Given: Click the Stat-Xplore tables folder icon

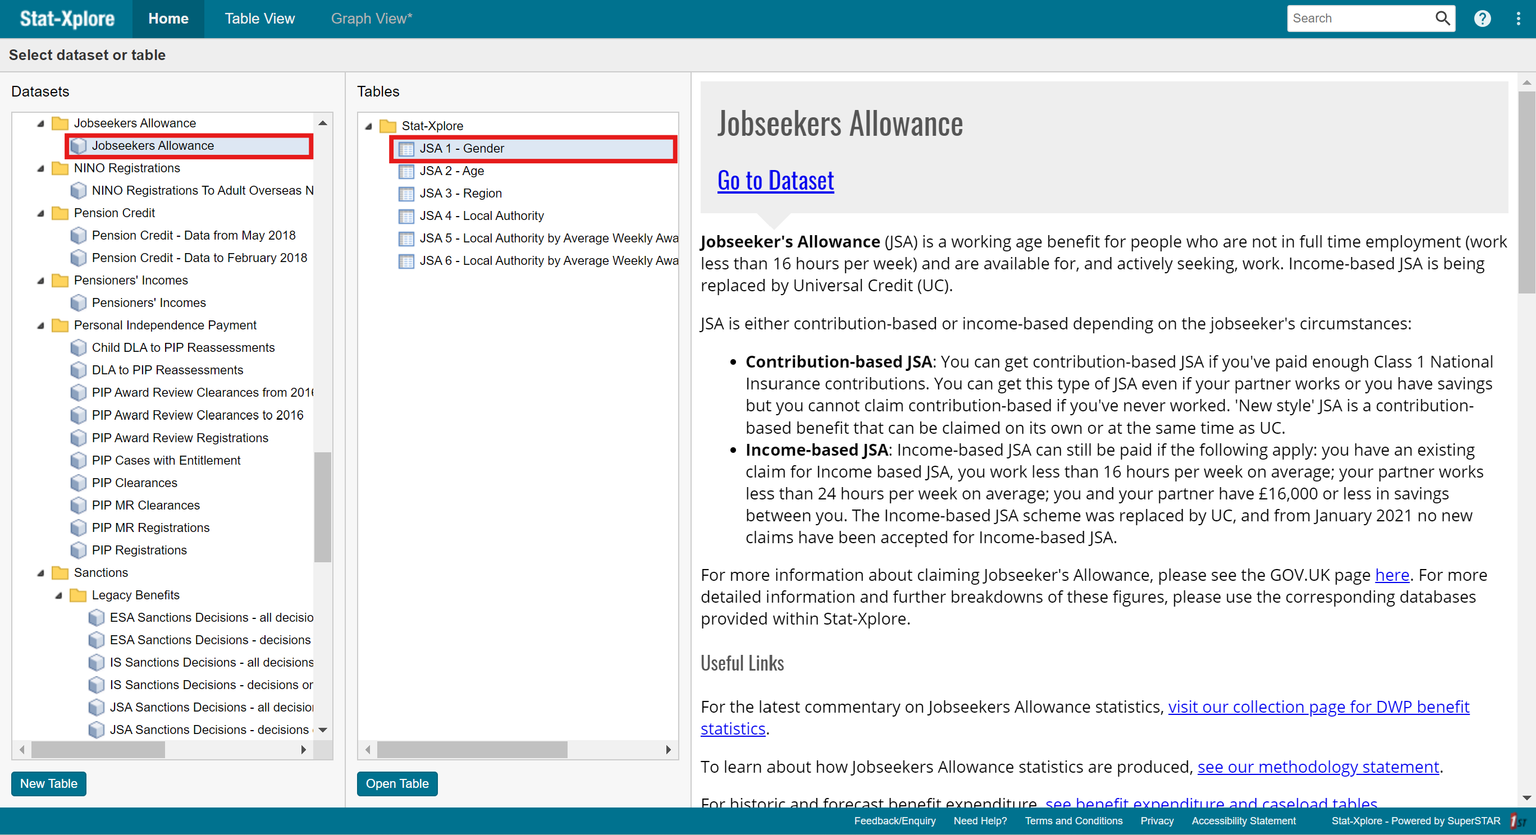Looking at the screenshot, I should pos(388,126).
